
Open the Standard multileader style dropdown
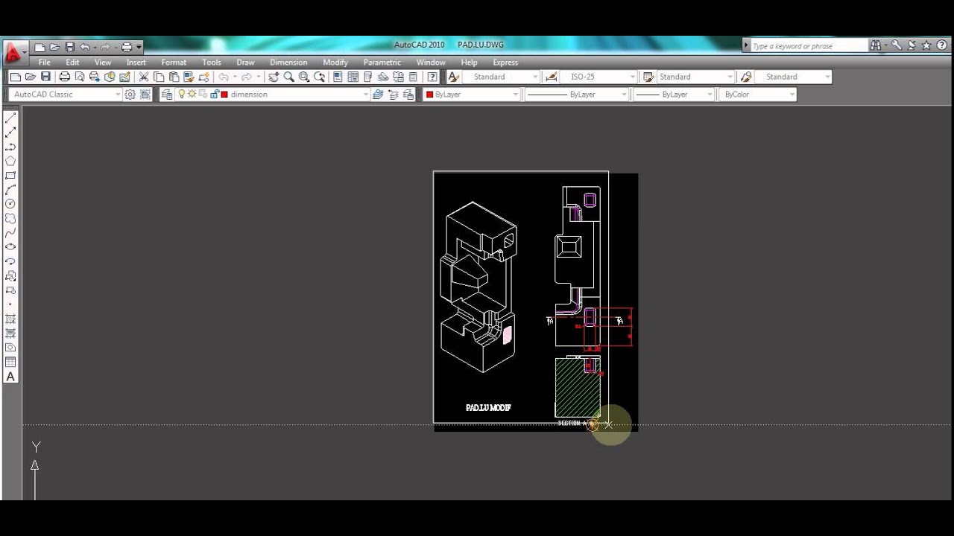(x=794, y=77)
